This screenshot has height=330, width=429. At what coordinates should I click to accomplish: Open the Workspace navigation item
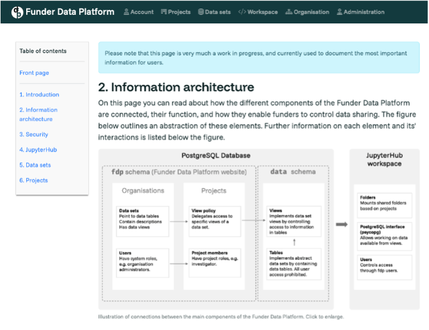(x=262, y=12)
